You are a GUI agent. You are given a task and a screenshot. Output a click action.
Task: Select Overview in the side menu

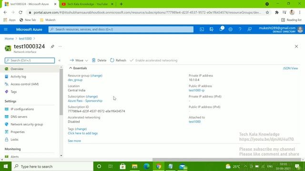(30, 69)
